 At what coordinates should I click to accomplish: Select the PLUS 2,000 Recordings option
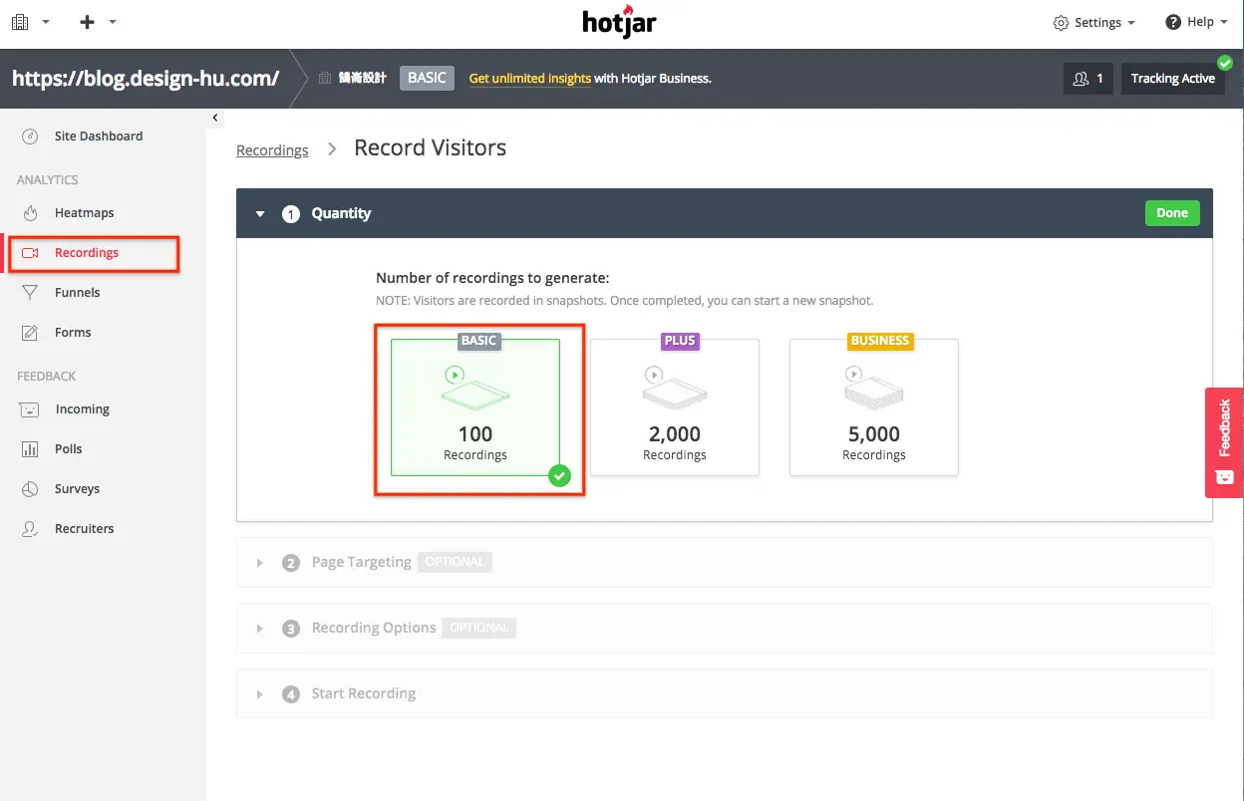coord(675,407)
